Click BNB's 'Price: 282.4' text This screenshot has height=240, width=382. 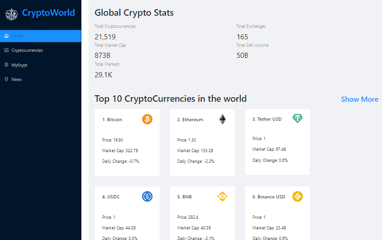click(188, 217)
